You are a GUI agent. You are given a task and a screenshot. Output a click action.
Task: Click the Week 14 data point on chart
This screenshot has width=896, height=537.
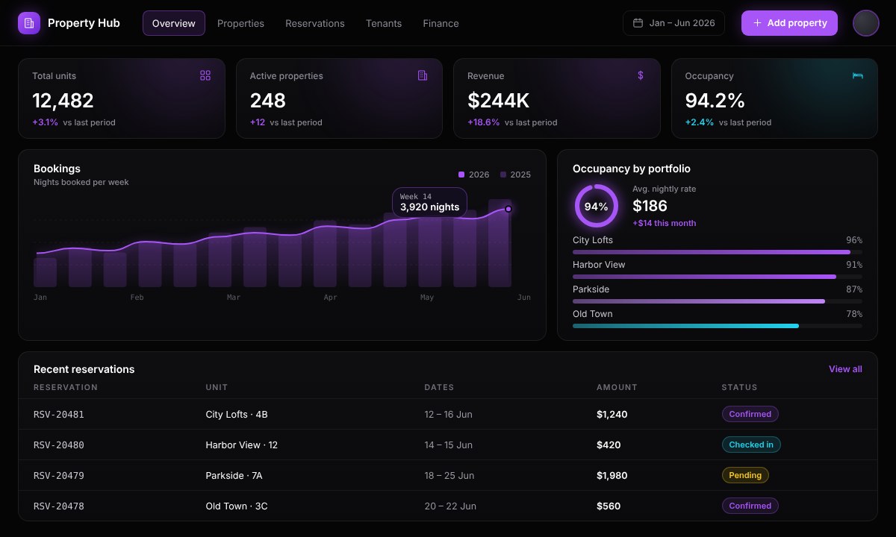click(508, 209)
